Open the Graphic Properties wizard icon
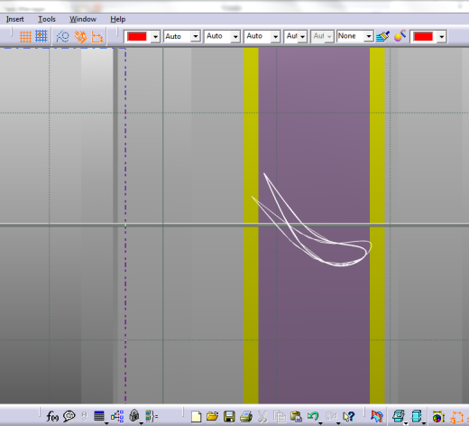Viewport: 469px width, 426px height. pos(400,36)
